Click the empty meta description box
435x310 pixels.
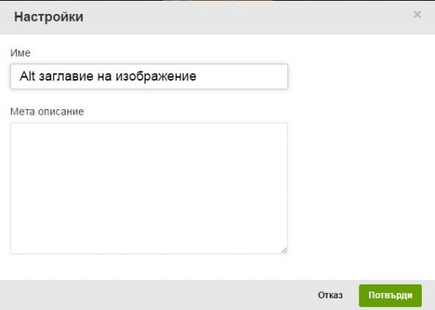tap(149, 188)
